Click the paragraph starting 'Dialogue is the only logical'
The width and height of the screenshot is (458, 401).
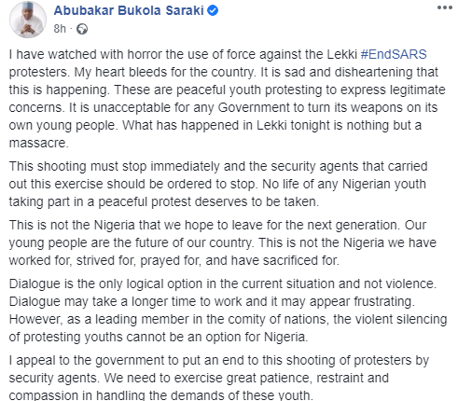pos(228,311)
